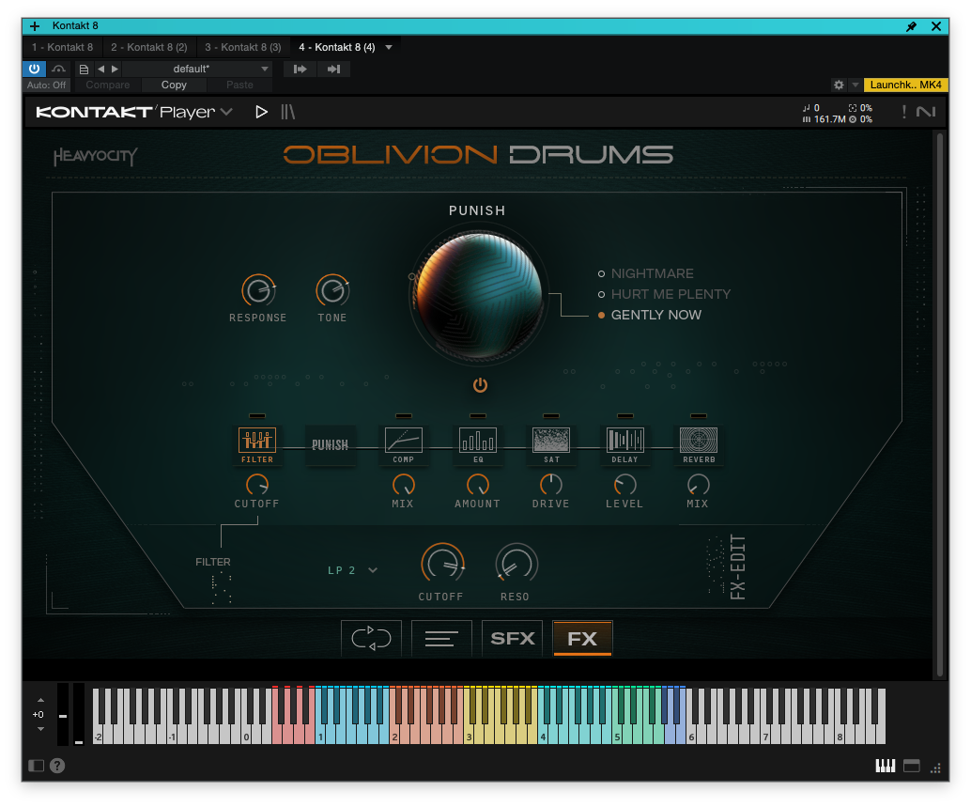Click the add plus icon in title bar
Viewport: 971px width, 807px height.
click(x=35, y=26)
